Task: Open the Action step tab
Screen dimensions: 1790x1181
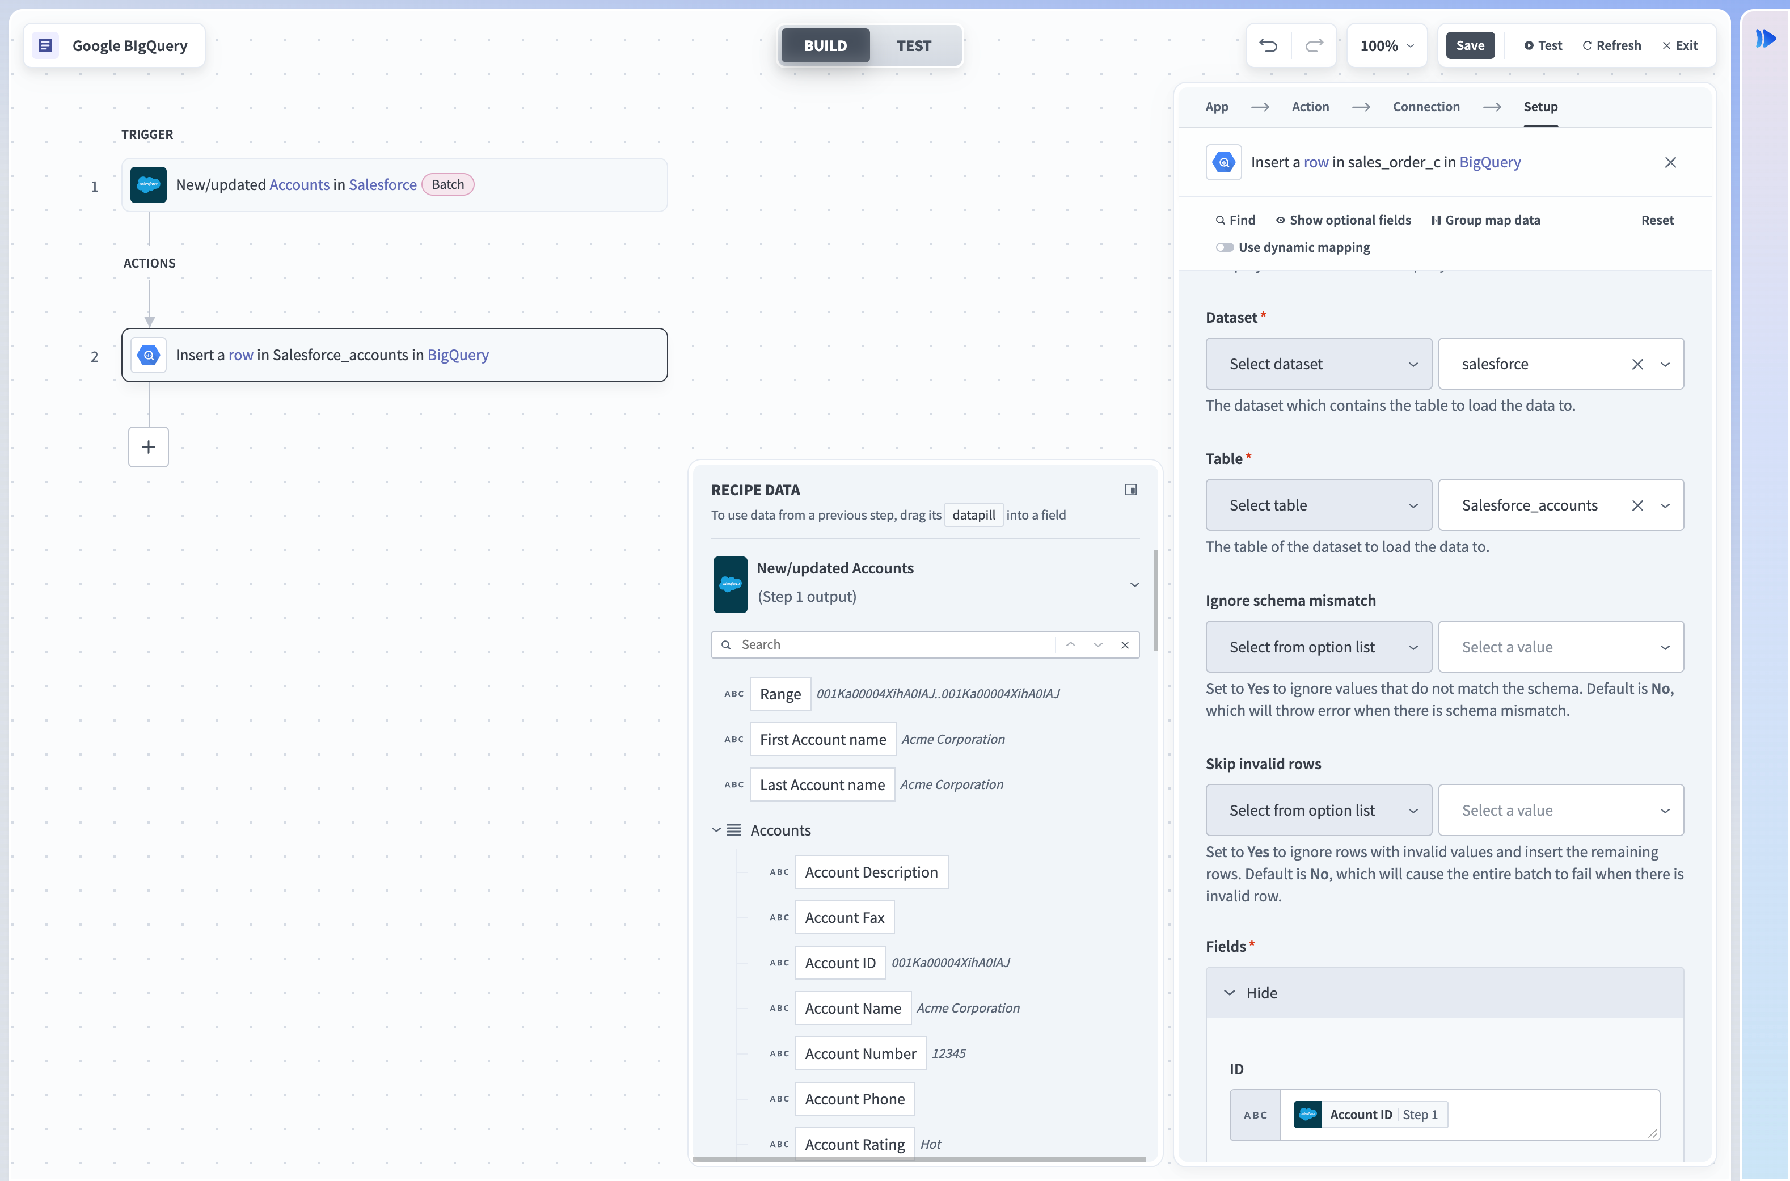Action: (1310, 107)
